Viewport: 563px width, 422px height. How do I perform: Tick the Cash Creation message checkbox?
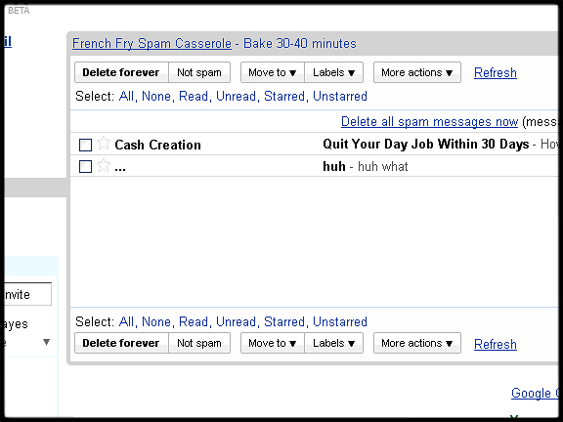(x=85, y=145)
